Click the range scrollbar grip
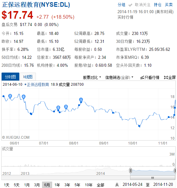 [x=152, y=178]
